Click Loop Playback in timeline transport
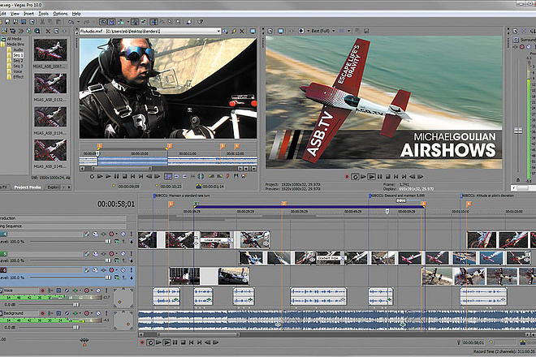Image resolution: width=536 pixels, height=357 pixels. pos(150,342)
